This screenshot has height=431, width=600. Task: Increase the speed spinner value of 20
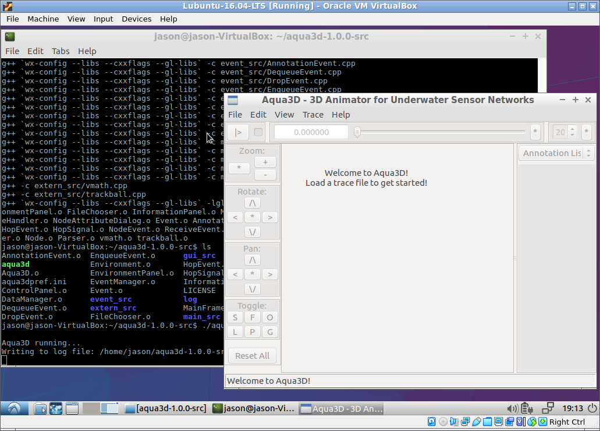tap(573, 129)
